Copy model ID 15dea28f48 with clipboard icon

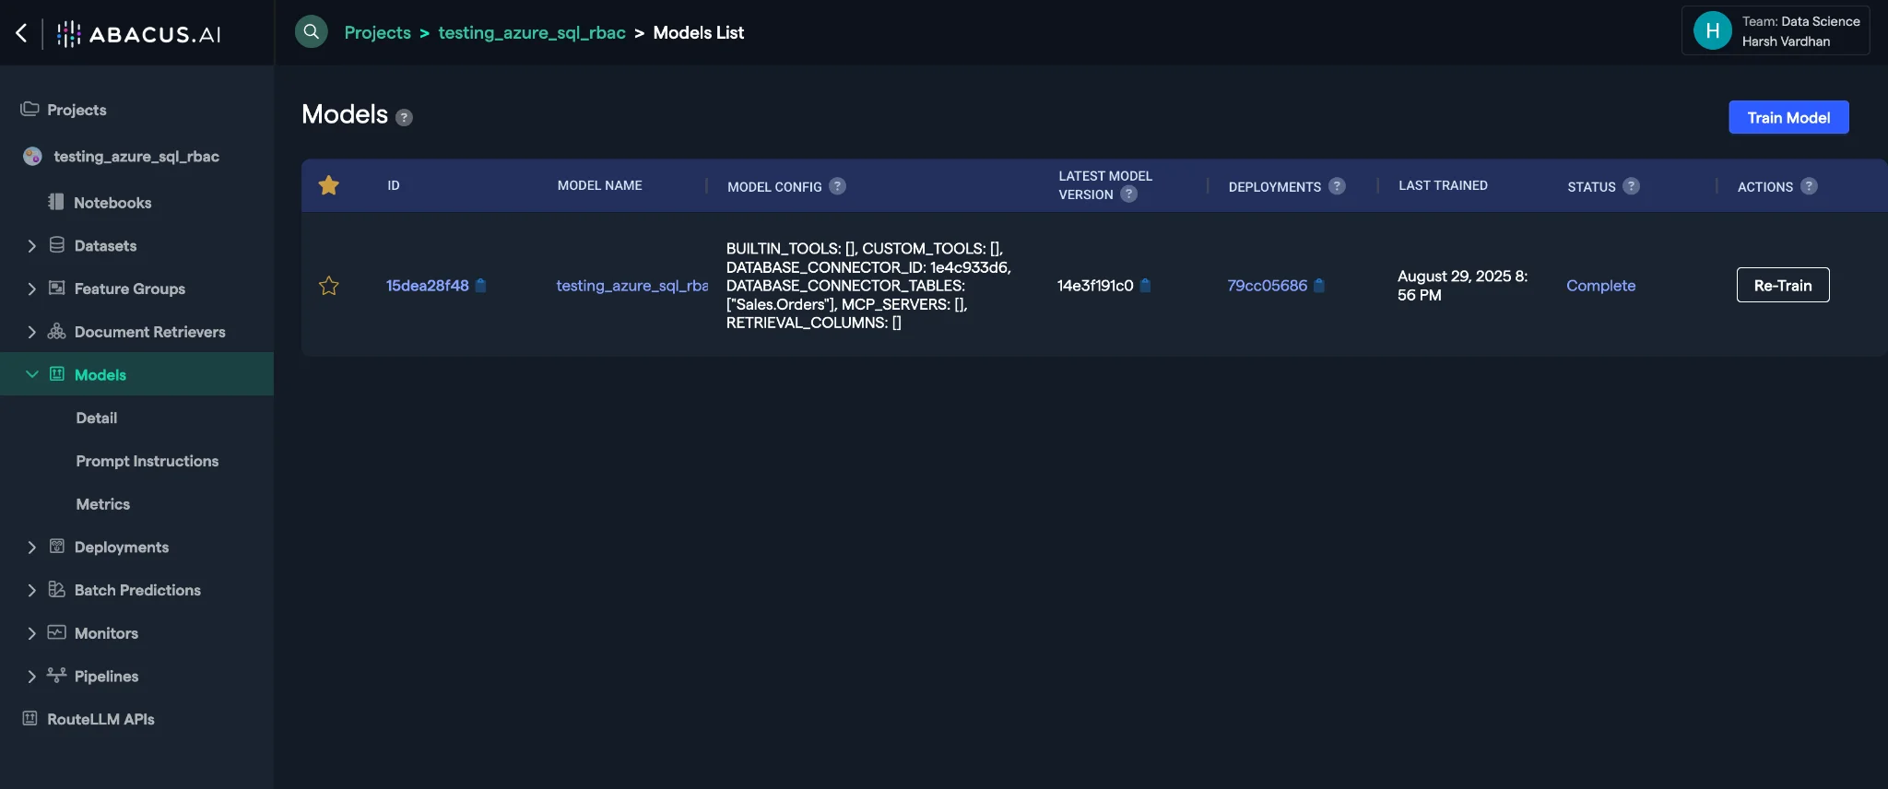pyautogui.click(x=480, y=286)
